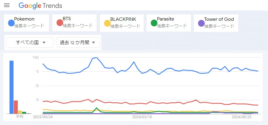Click the blue Pokemon color dot
Screen dimensions: 268x125
click(11, 23)
